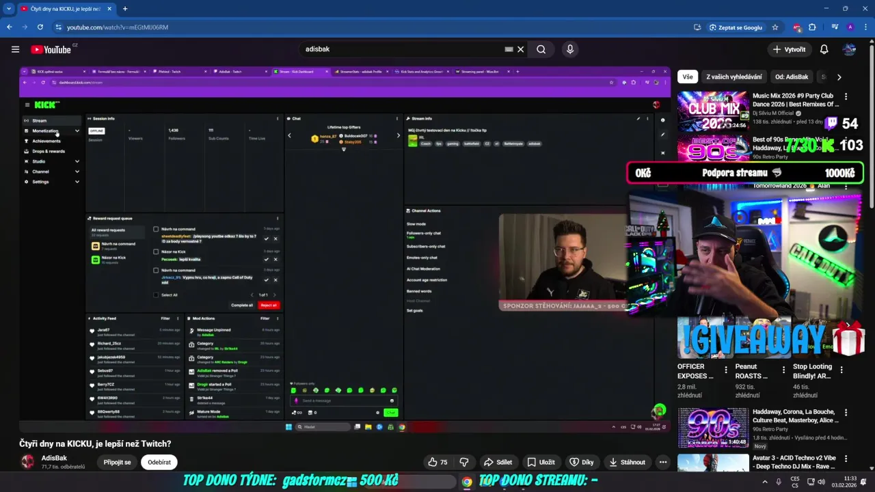Open menu for Haddaway, Corona video
Viewport: 875px width, 492px height.
[846, 413]
